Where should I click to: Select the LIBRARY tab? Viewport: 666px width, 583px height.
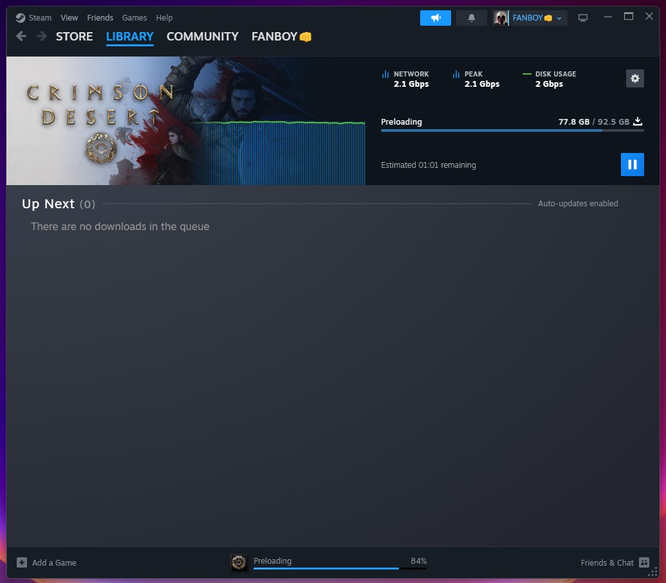click(x=129, y=37)
